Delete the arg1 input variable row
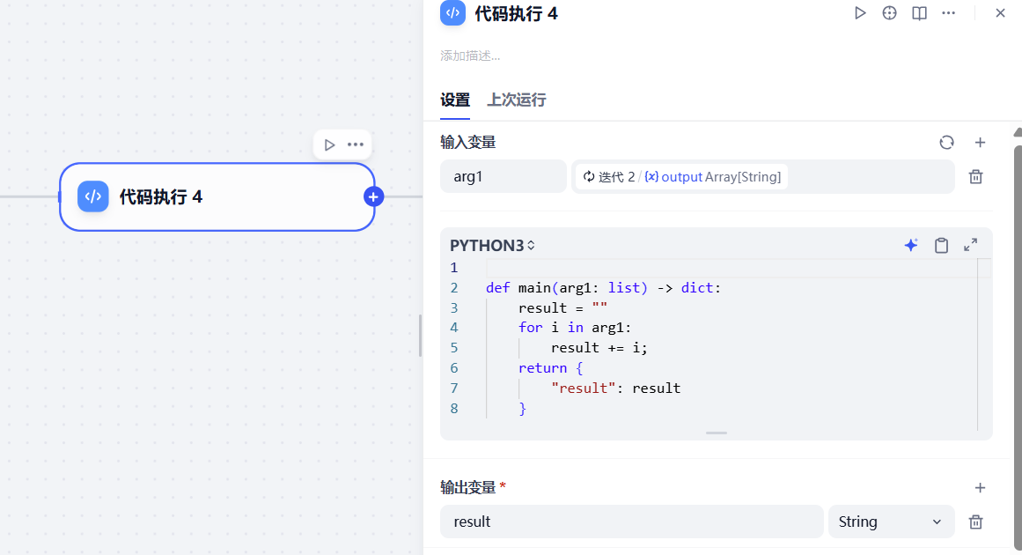 pos(975,176)
